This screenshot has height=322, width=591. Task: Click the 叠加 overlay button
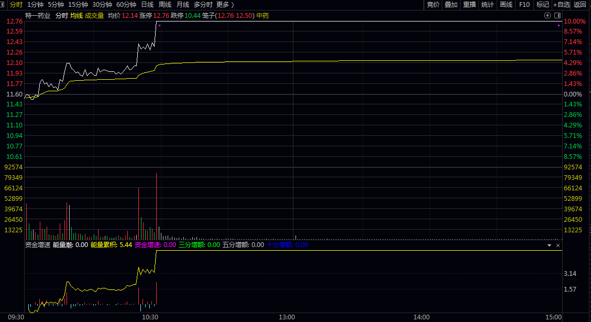pos(451,5)
